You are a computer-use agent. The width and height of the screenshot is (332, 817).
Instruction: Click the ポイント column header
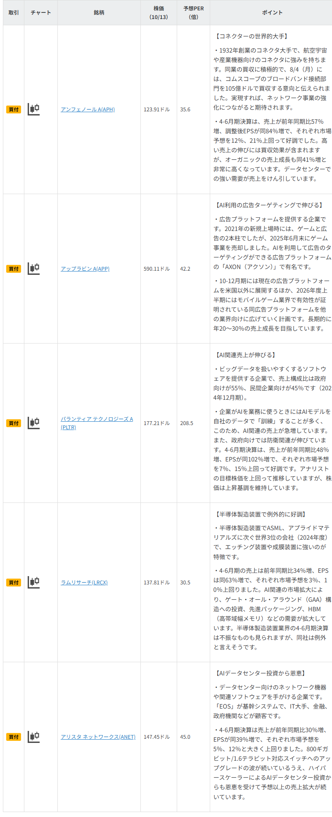pyautogui.click(x=272, y=13)
